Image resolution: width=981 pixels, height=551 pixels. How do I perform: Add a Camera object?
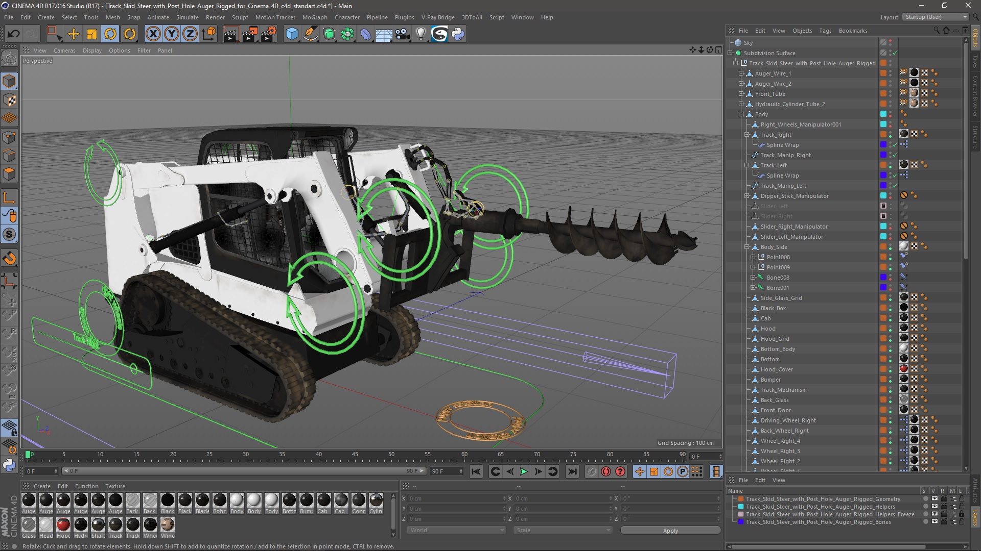[x=403, y=34]
